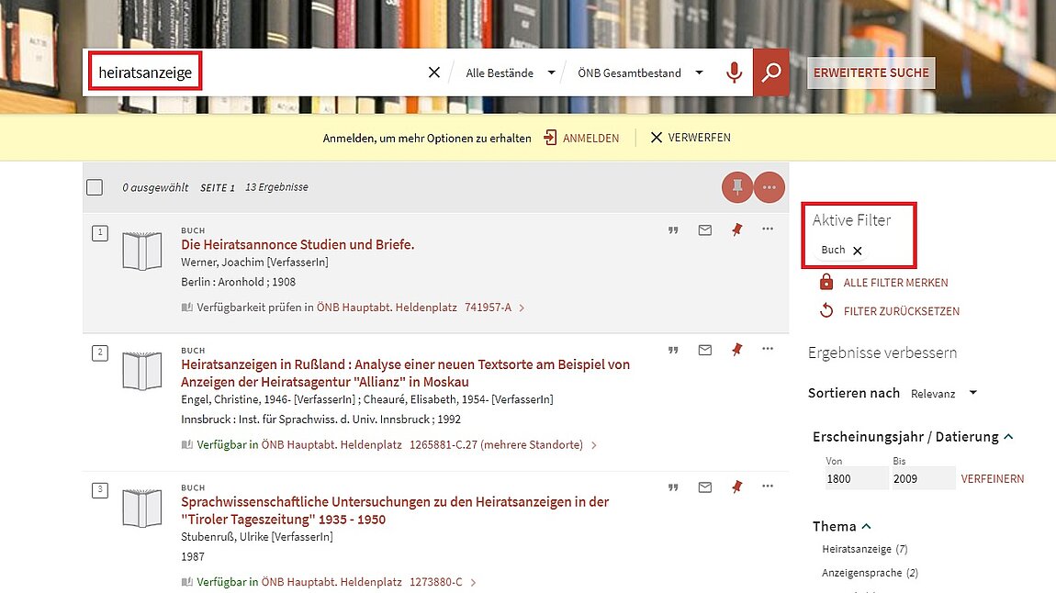The height and width of the screenshot is (593, 1056).
Task: Expand availability for 1265881-C.27 locations
Action: [x=593, y=445]
